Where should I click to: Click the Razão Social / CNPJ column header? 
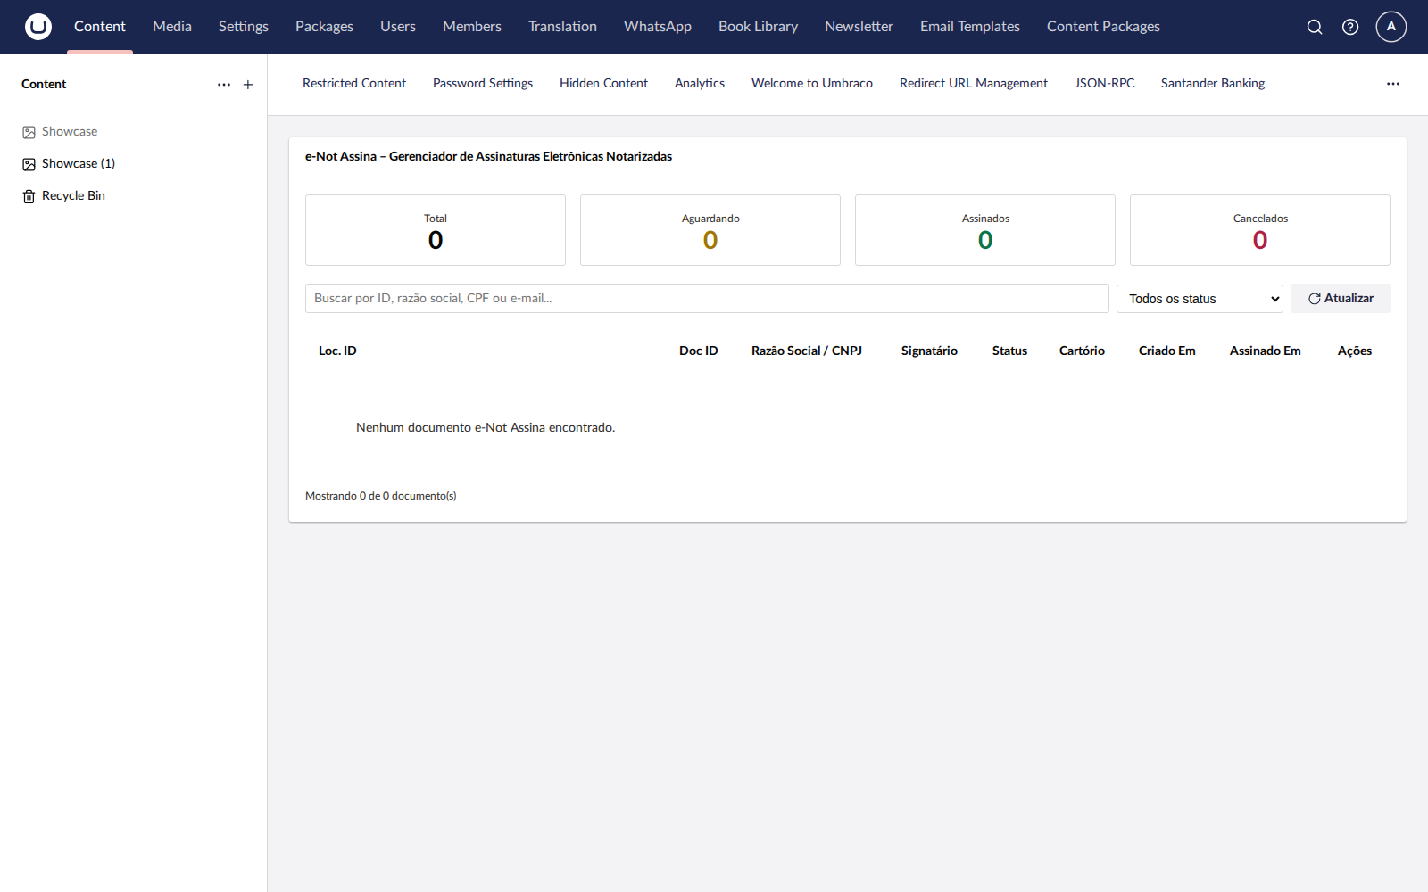tap(807, 351)
